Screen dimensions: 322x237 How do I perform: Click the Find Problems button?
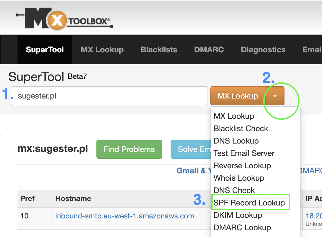pos(129,149)
